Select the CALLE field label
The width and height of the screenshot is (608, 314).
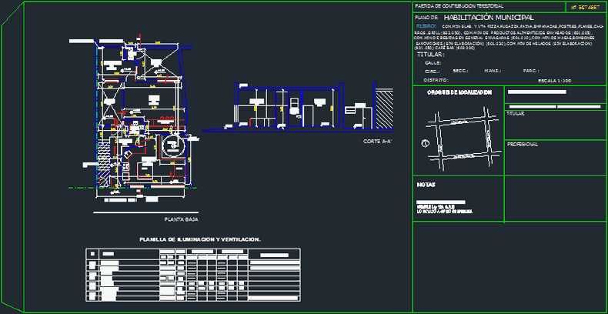[x=433, y=63]
